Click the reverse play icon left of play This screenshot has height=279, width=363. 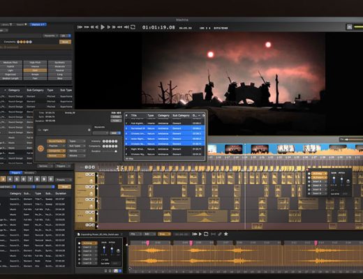(97, 27)
